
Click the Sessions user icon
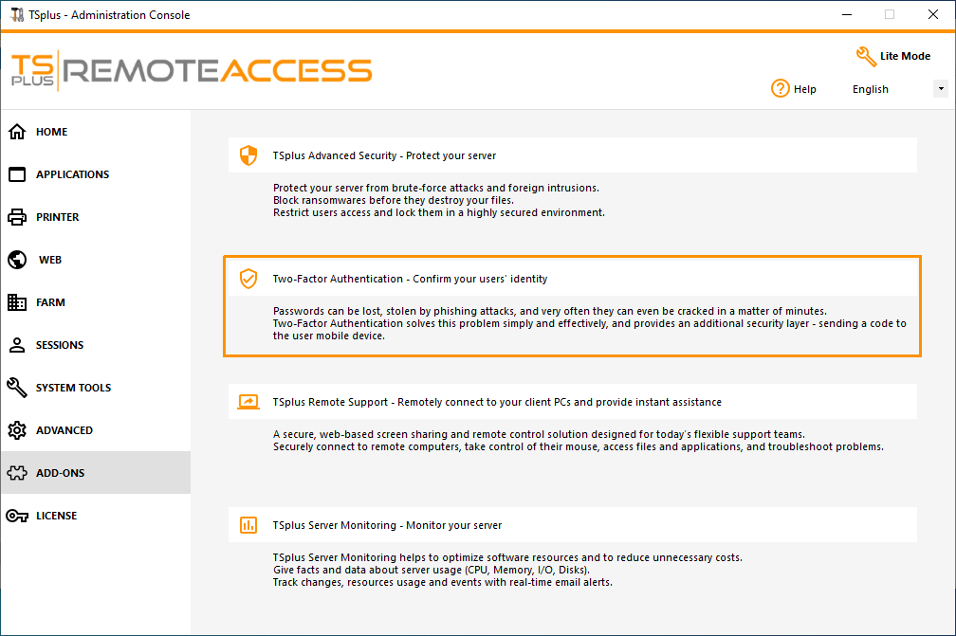point(15,344)
